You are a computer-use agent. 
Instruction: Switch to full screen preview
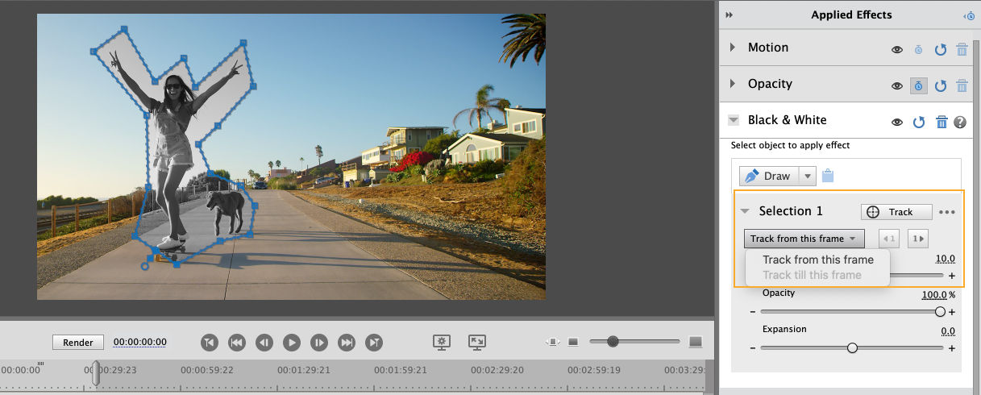click(x=477, y=343)
